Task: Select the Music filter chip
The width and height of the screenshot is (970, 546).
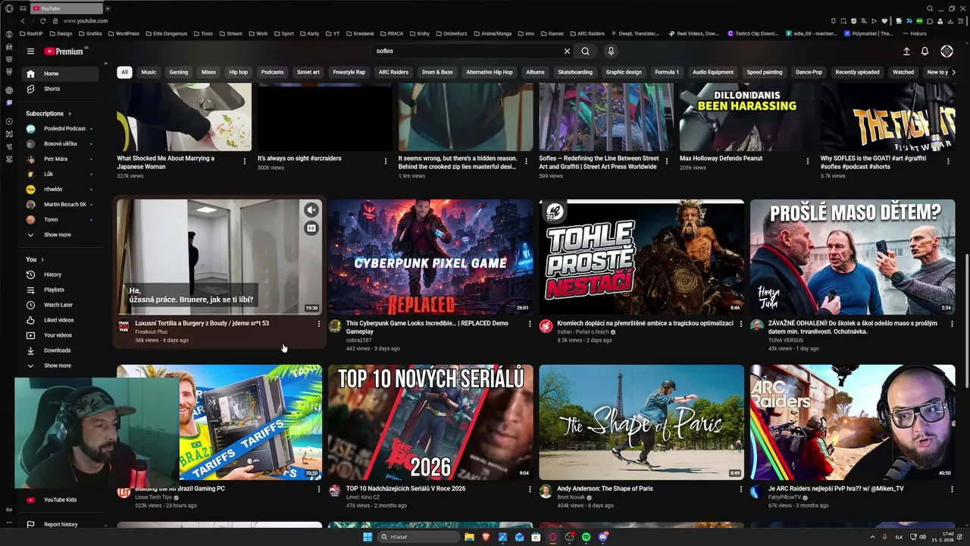Action: point(149,72)
